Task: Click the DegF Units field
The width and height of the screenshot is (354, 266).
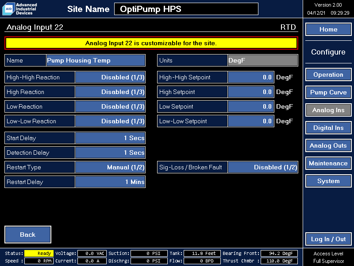Action: click(x=263, y=60)
